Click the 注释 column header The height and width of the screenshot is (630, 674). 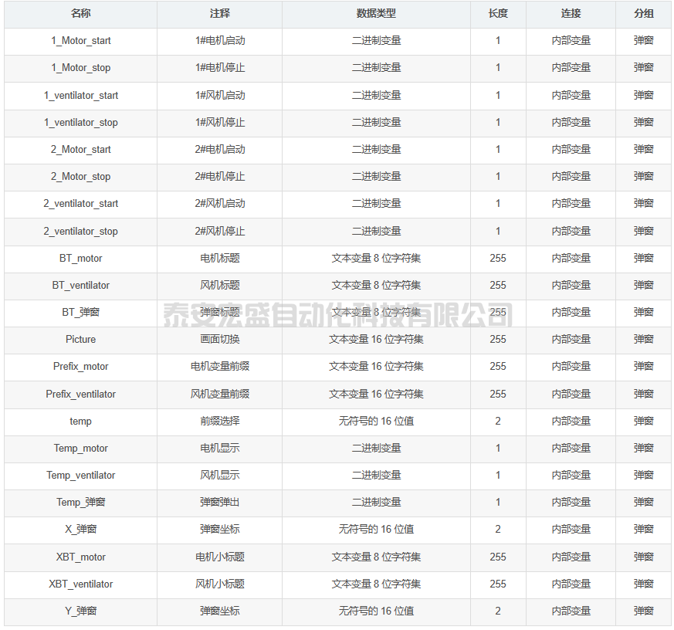tap(219, 14)
